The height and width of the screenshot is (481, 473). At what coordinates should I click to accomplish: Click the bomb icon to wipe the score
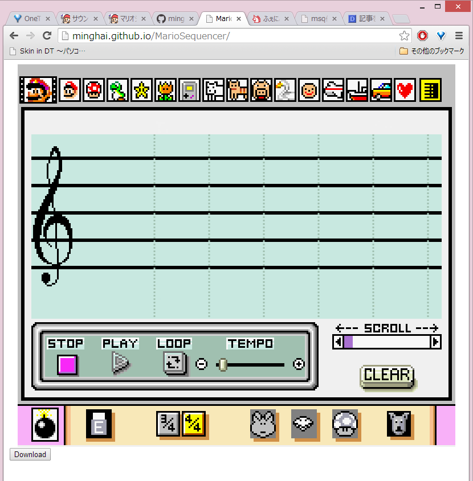(x=45, y=425)
